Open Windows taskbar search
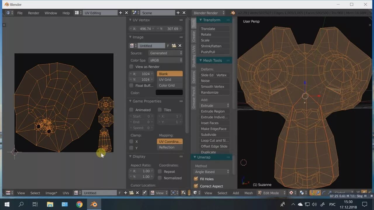The width and height of the screenshot is (374, 210). pos(21,204)
